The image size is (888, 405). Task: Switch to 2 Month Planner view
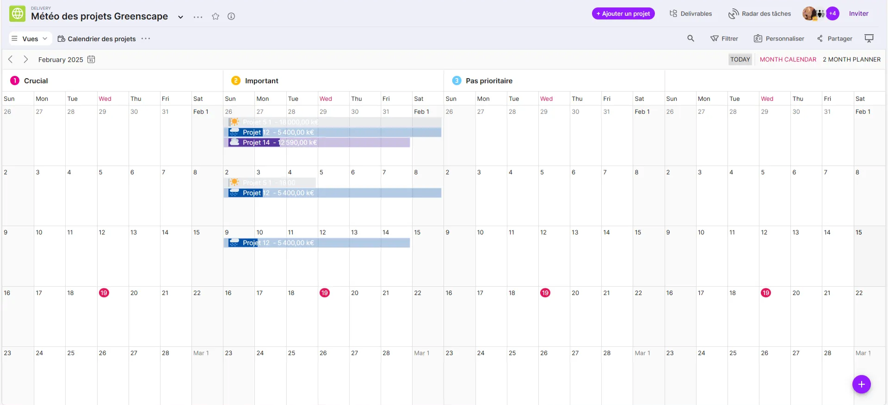point(851,60)
